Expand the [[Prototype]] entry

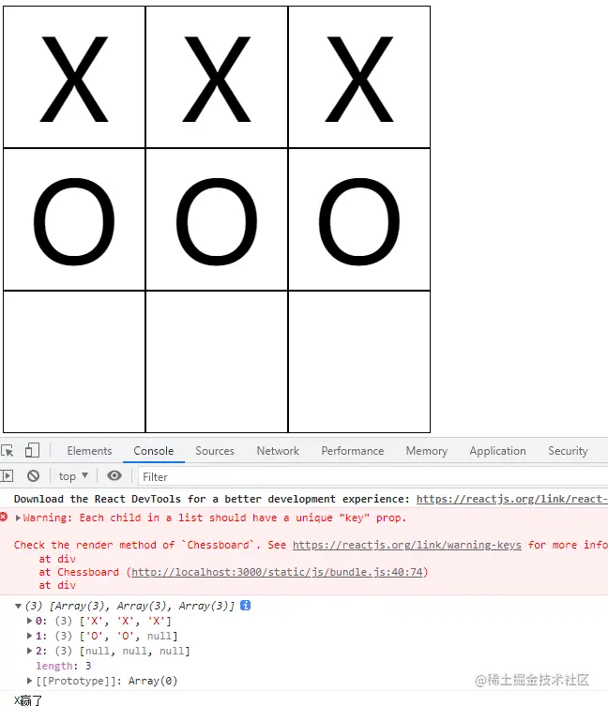coord(29,681)
